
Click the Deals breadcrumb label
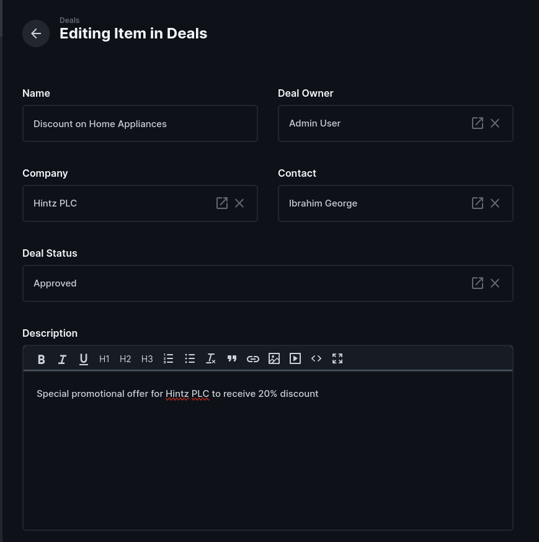coord(69,20)
